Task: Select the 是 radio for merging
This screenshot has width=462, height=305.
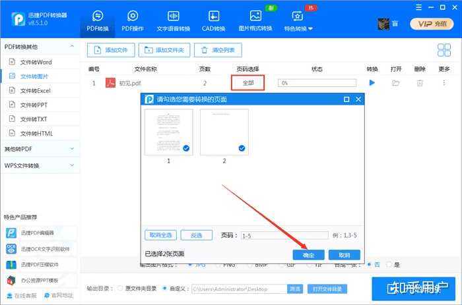Action: click(389, 264)
